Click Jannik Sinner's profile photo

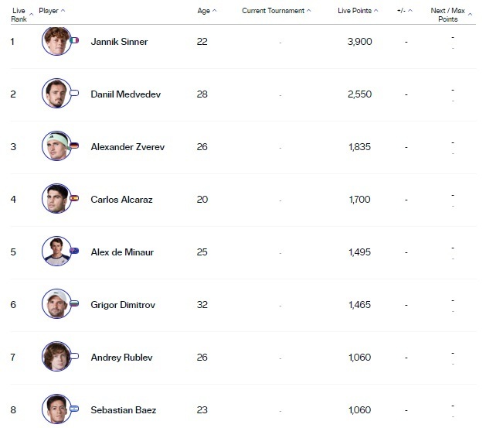55,41
